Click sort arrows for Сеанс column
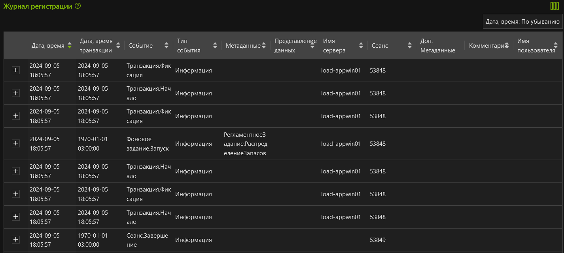The image size is (564, 253). coord(410,45)
